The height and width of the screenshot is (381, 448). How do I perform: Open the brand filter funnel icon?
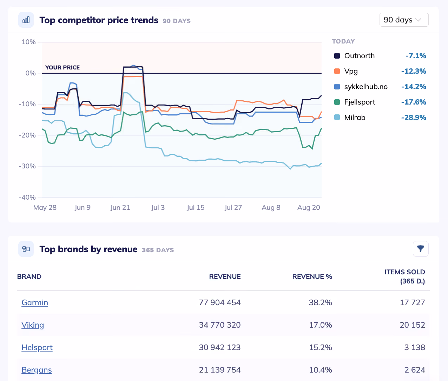tap(421, 249)
